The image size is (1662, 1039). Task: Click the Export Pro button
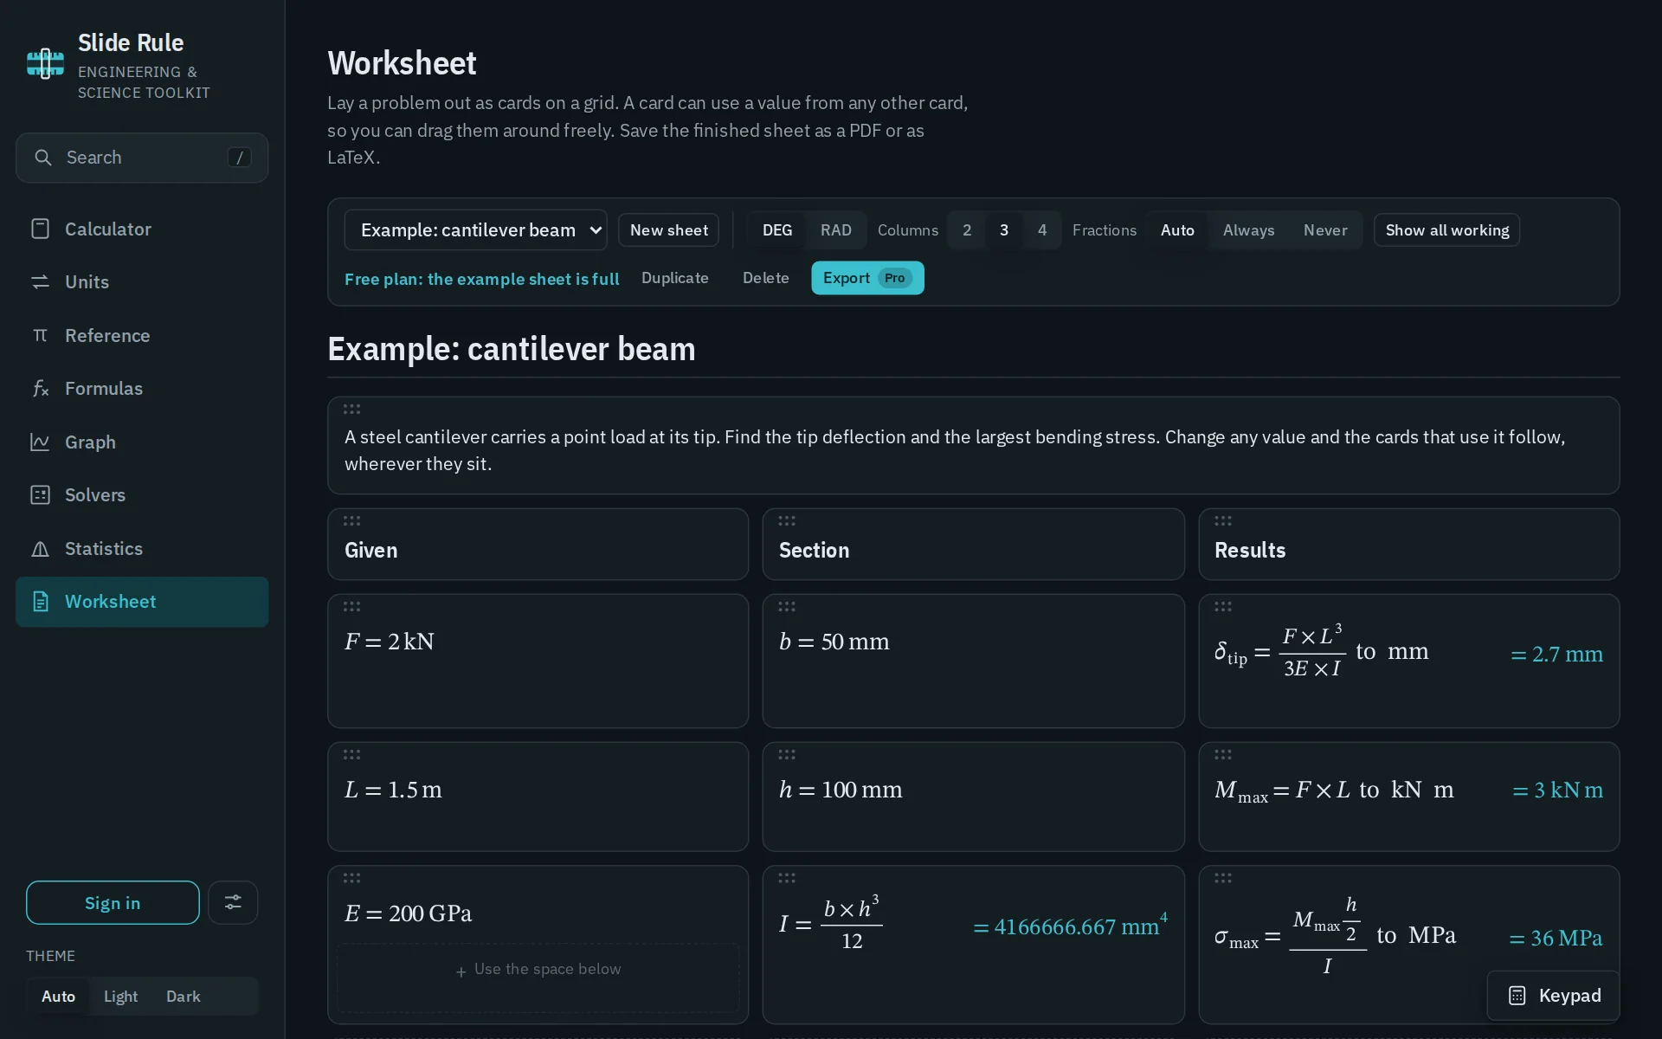click(x=867, y=278)
